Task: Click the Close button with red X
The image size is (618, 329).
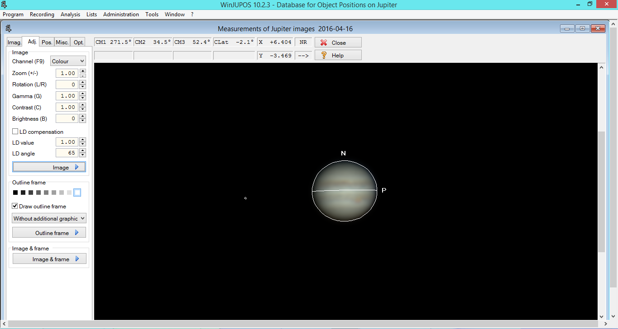Action: click(338, 42)
